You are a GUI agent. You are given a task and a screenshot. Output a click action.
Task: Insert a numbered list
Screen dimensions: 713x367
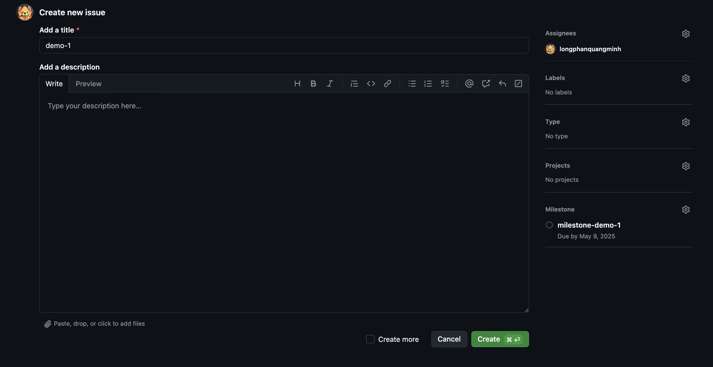coord(428,83)
